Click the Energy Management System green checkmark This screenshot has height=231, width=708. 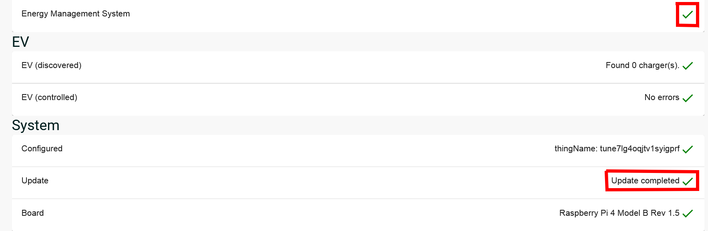click(688, 15)
